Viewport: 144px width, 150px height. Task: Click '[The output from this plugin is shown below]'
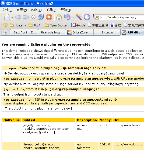(x=38, y=108)
